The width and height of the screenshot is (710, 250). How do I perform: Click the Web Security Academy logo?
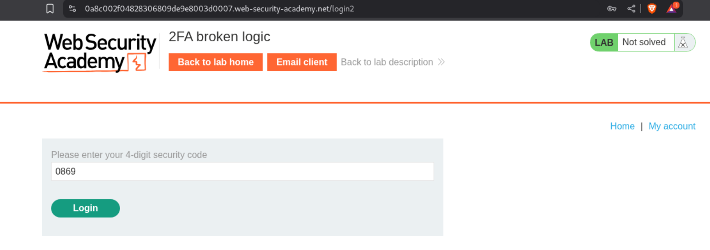click(100, 53)
